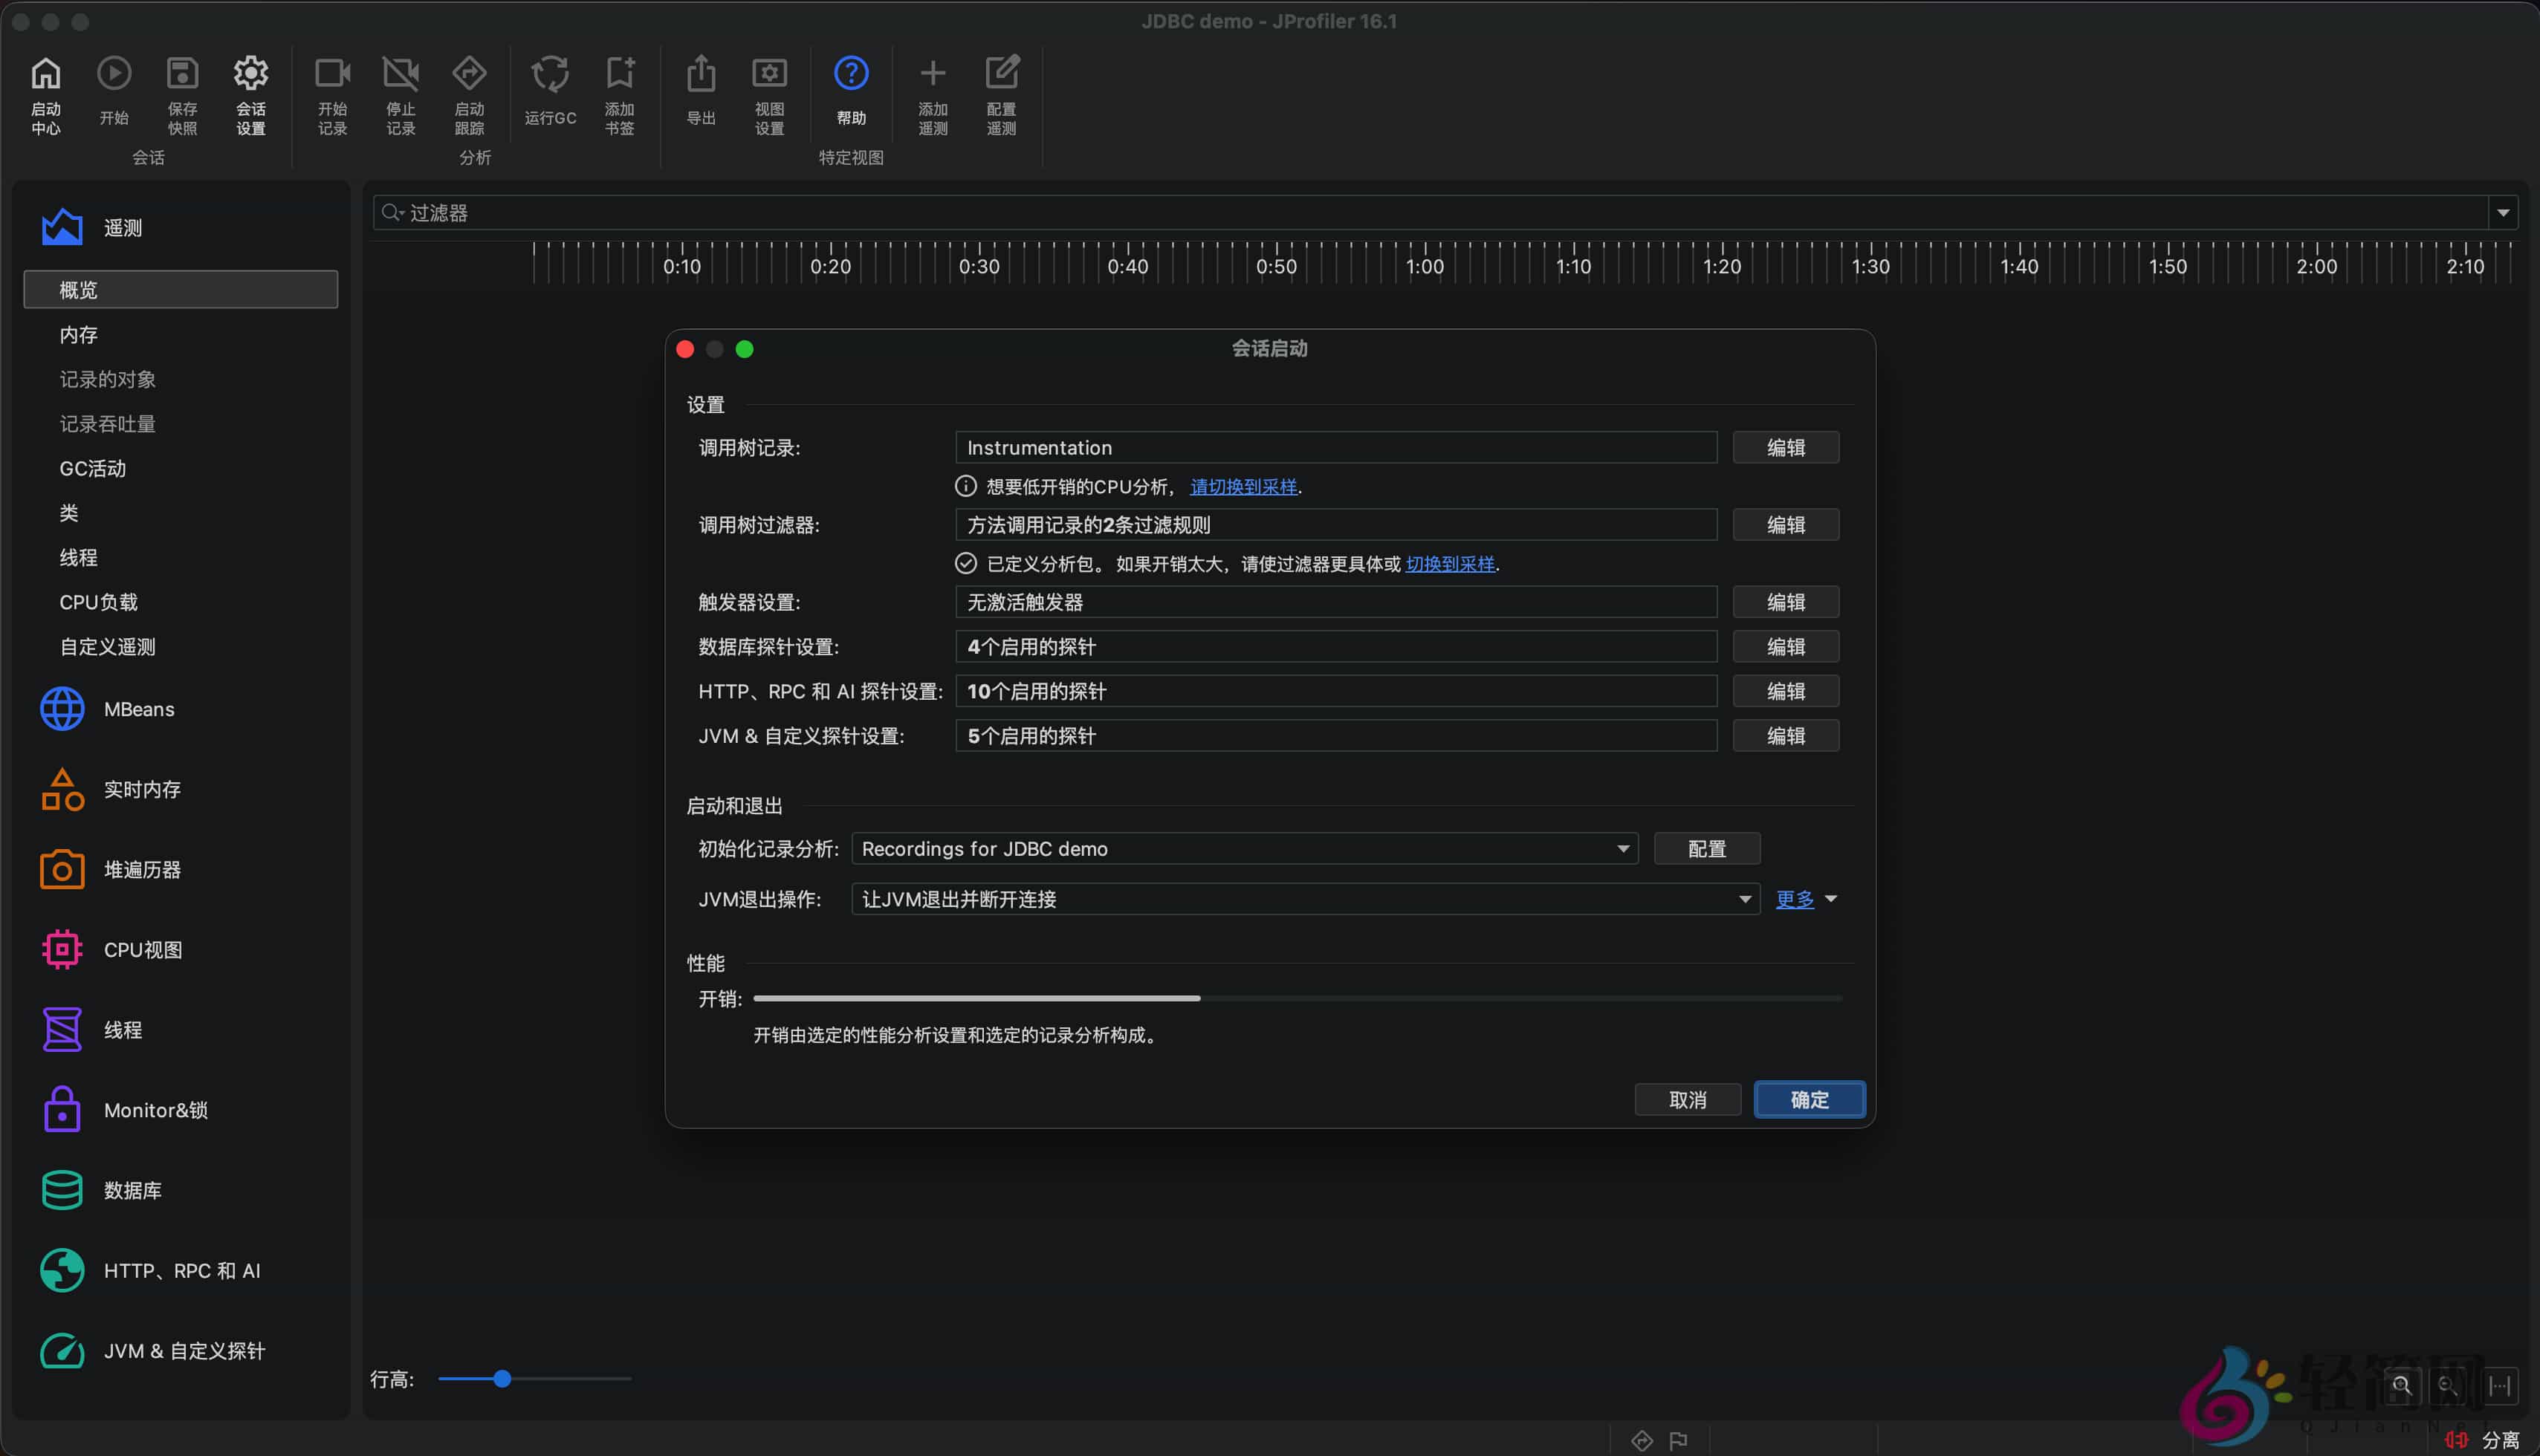Click the 1:00 mark on timeline
2540x1456 pixels.
point(1425,266)
